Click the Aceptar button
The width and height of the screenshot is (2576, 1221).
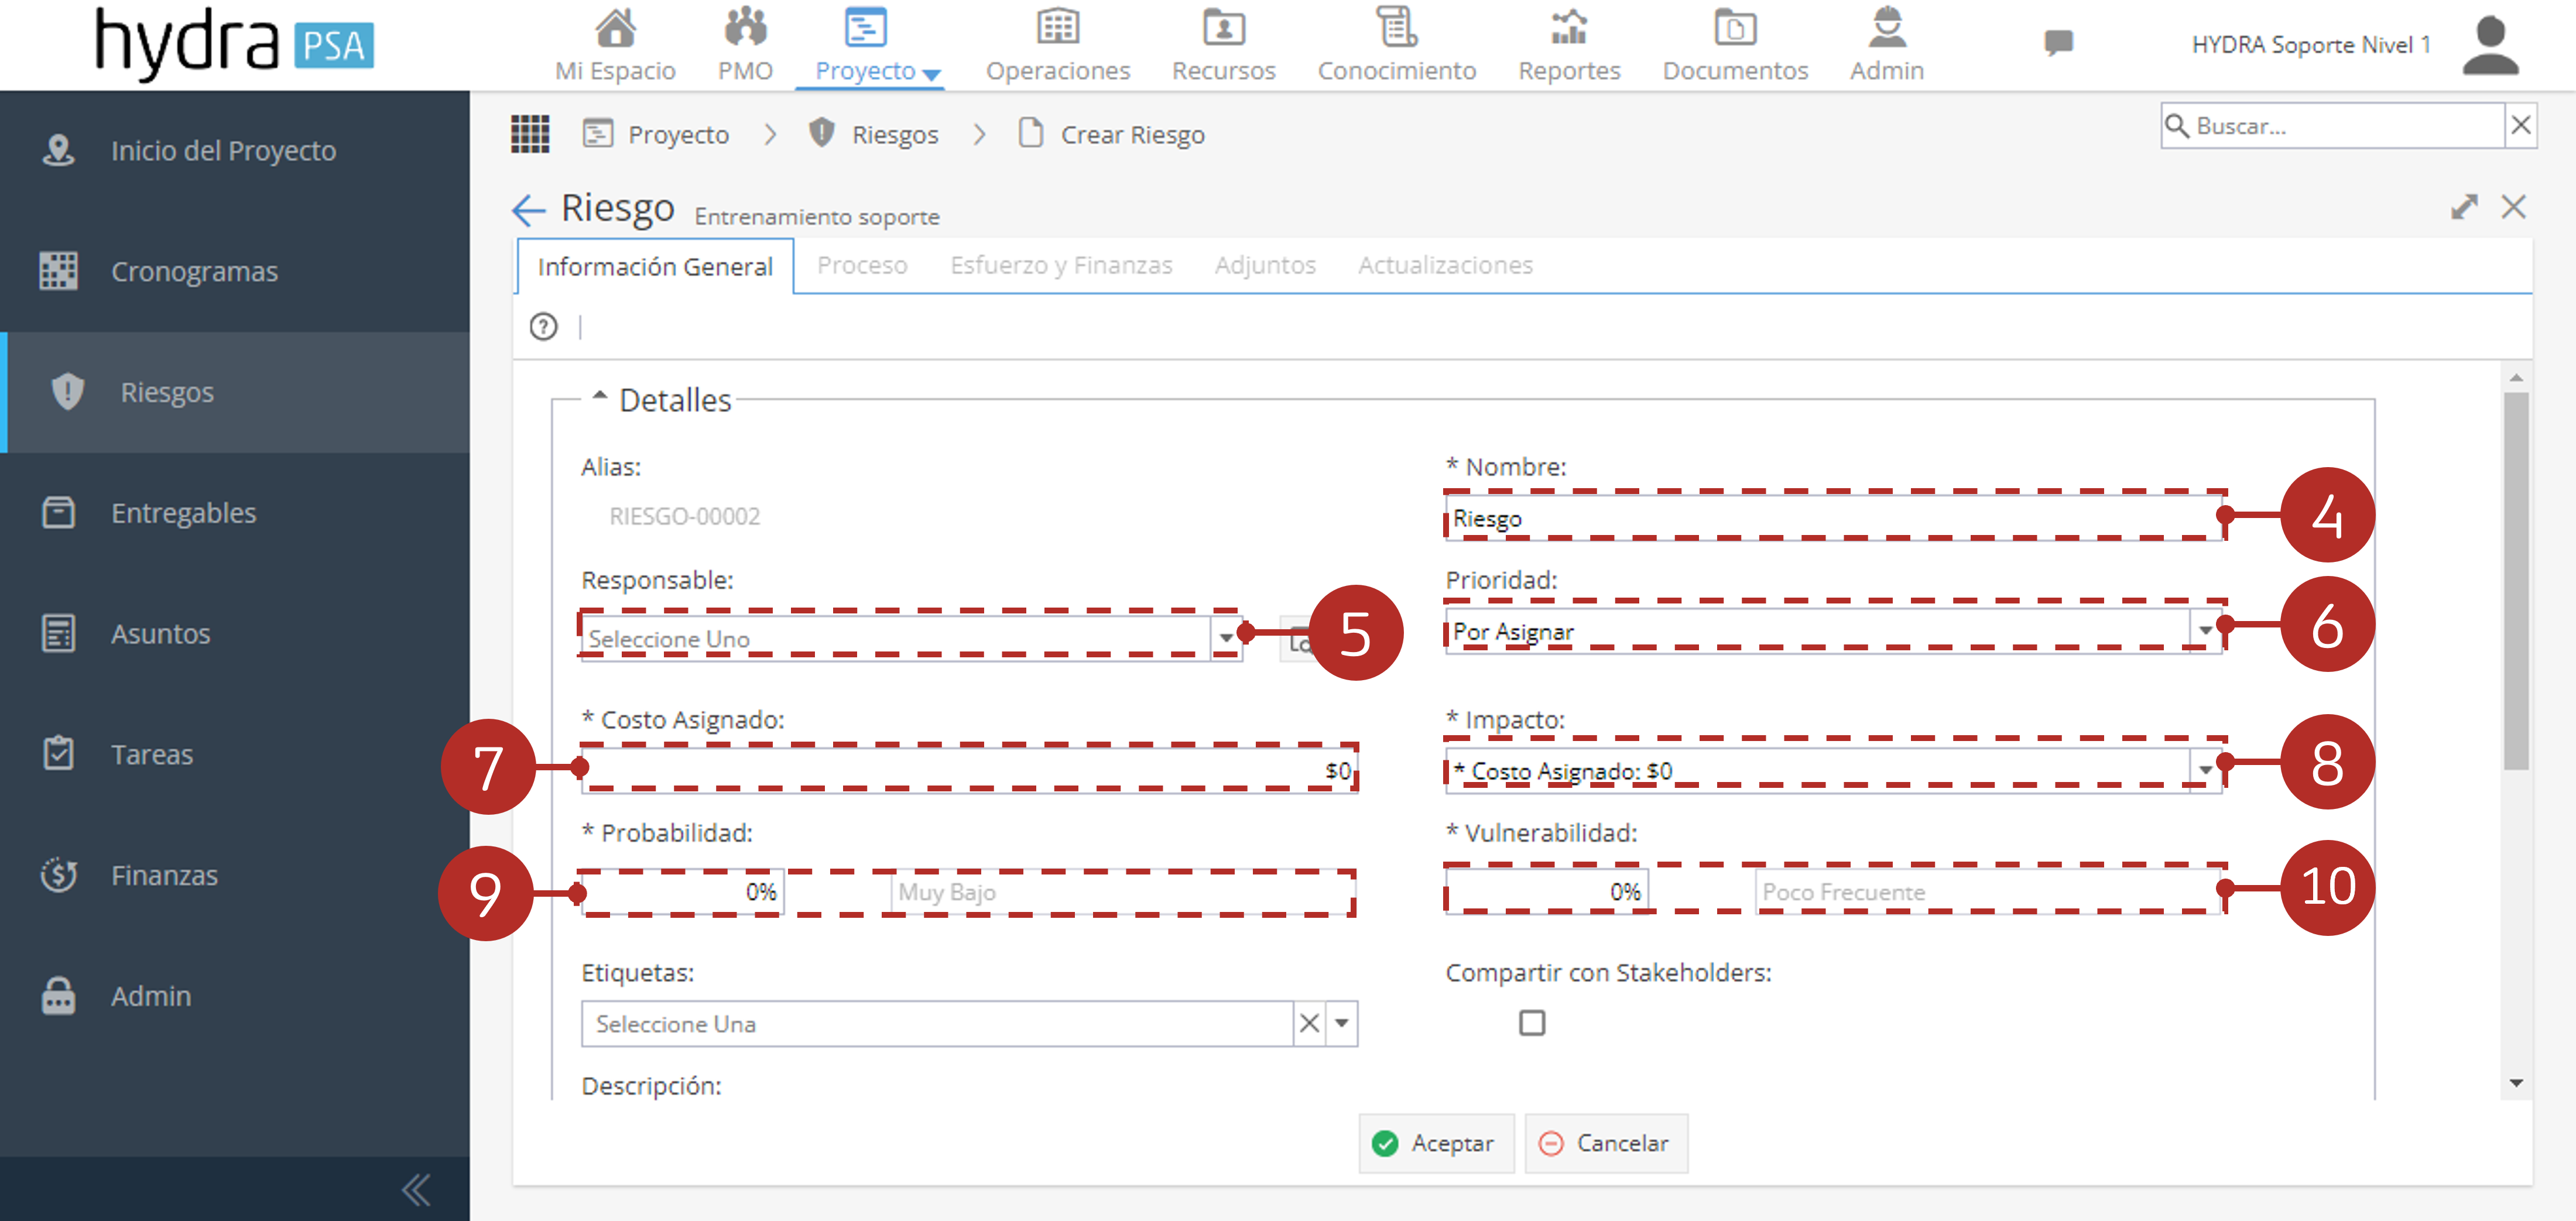tap(1435, 1143)
